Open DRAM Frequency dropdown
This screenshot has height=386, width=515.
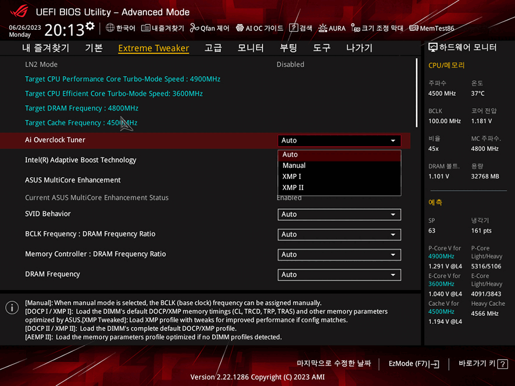(339, 275)
